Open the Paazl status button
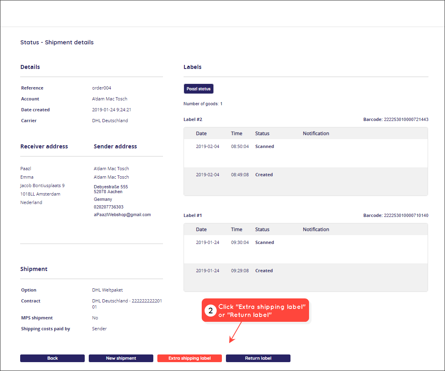This screenshot has width=445, height=371. tap(198, 89)
